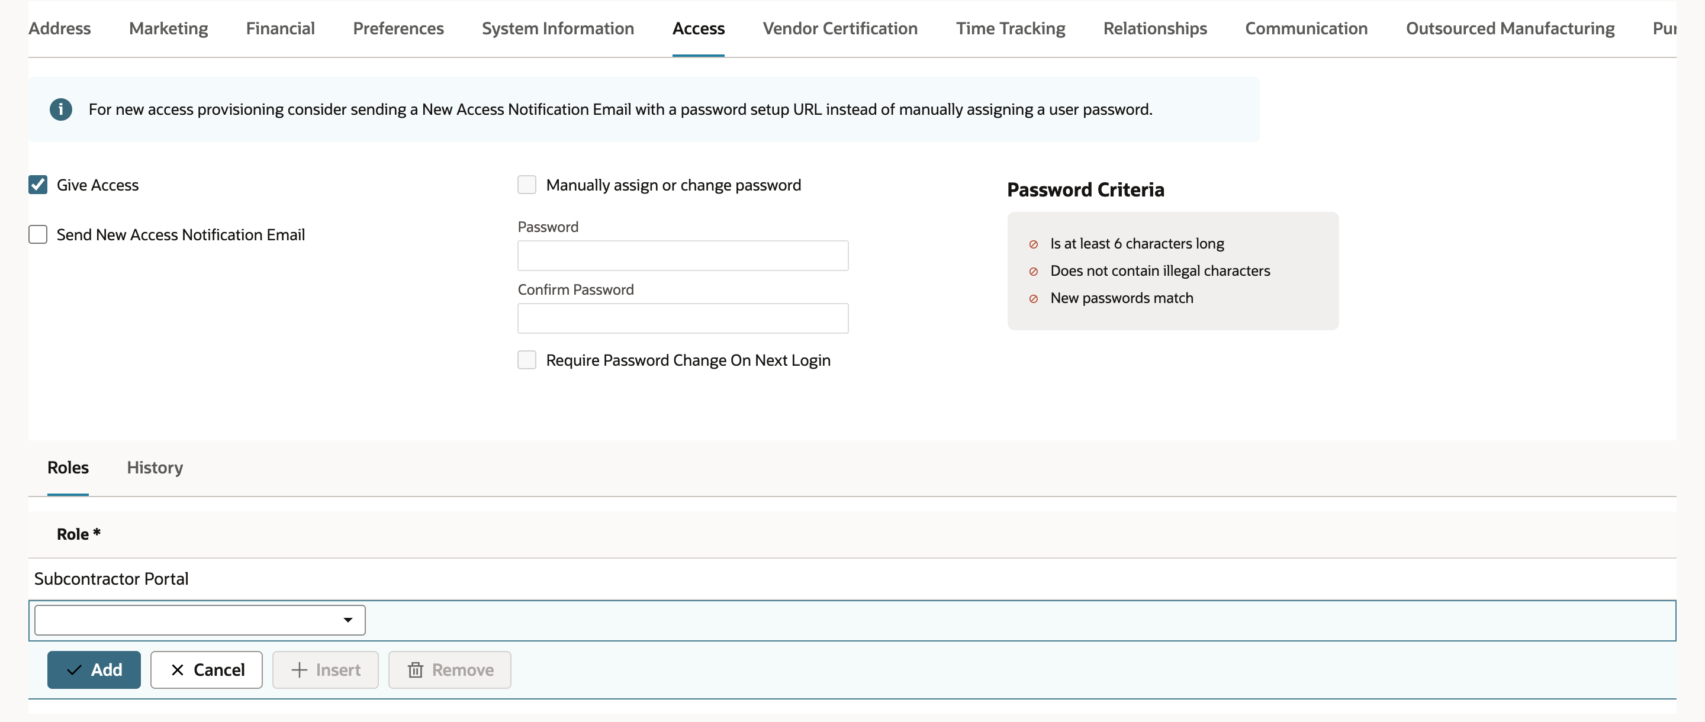Switch to the Time Tracking tab

(x=1011, y=28)
